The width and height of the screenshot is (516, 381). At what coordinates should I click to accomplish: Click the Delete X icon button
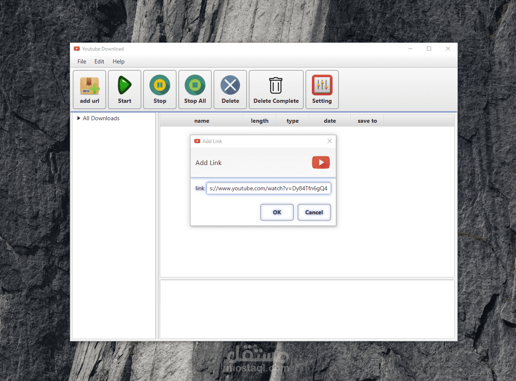[x=230, y=90]
